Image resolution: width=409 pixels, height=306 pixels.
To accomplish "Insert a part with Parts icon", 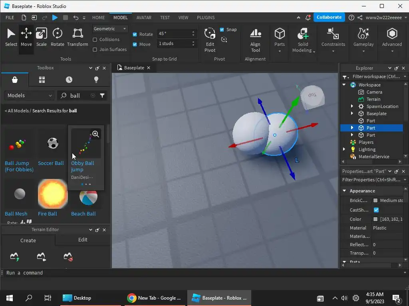I will click(x=280, y=34).
